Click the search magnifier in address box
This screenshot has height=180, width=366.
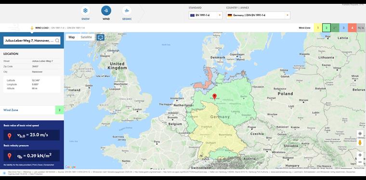pos(57,40)
